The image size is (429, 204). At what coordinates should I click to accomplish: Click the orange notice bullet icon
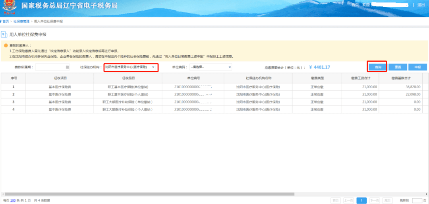(x=6, y=45)
